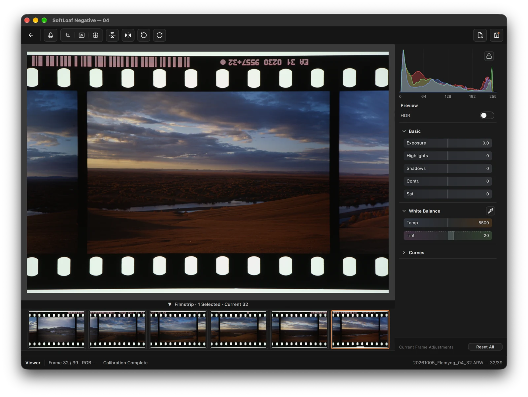This screenshot has height=397, width=528.
Task: Rotate the image clockwise
Action: (x=159, y=35)
